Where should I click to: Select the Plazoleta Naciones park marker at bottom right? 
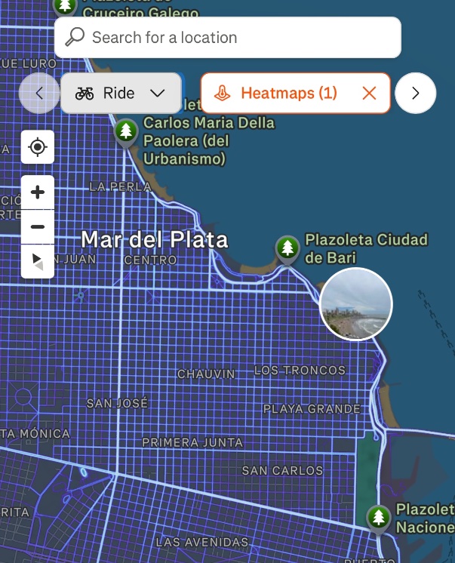(x=379, y=519)
